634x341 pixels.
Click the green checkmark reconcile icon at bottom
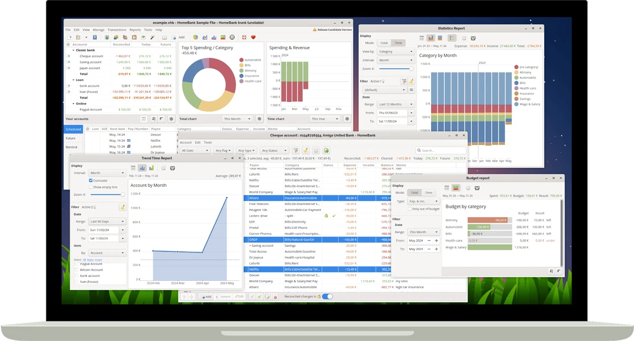coord(259,297)
